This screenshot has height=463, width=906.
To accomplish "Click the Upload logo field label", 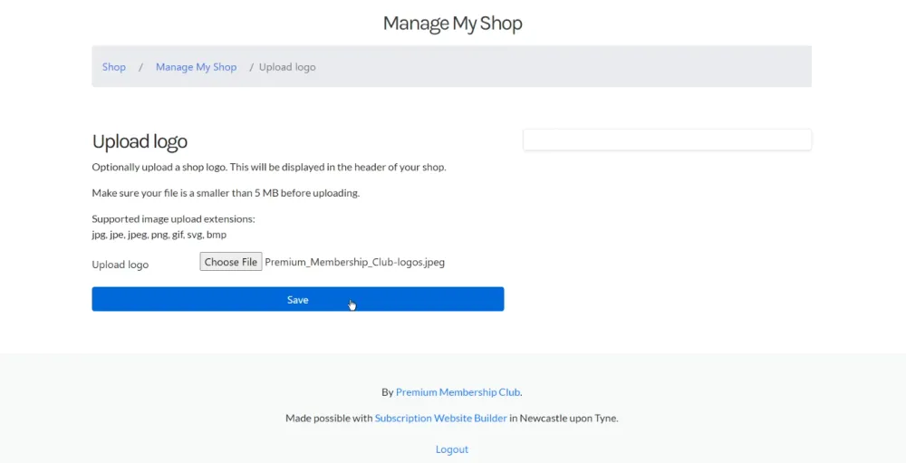I will coord(120,265).
